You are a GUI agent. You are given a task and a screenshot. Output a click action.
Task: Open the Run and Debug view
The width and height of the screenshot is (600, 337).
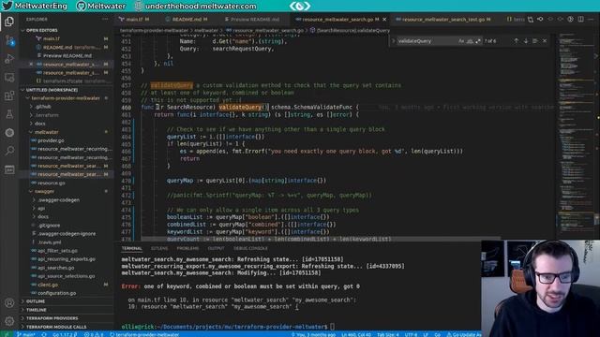point(9,58)
